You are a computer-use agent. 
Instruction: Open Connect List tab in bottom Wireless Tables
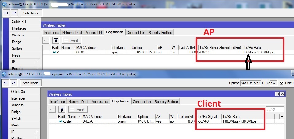[142, 102]
